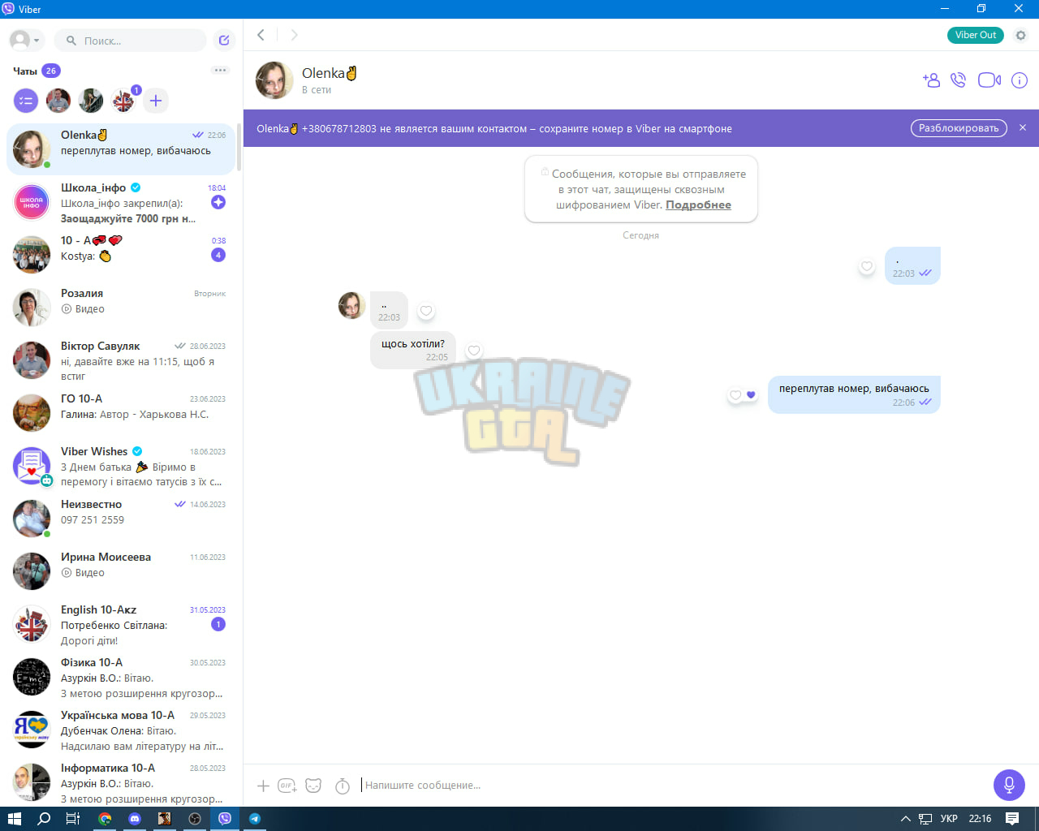
Task: Open the My Notes filter circle
Action: [26, 101]
